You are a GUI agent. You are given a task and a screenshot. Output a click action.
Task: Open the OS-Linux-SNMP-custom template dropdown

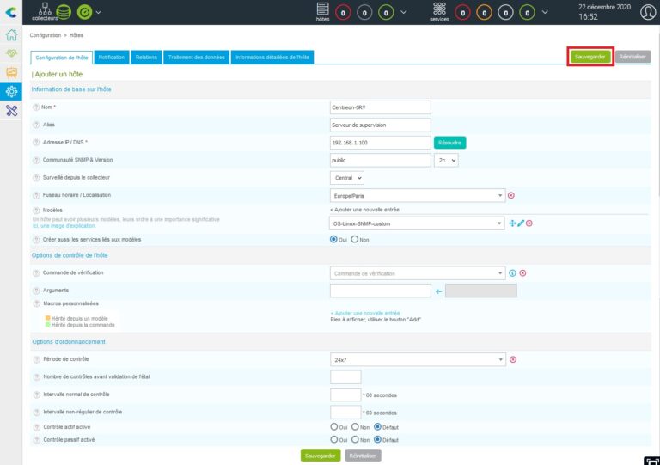pos(417,223)
